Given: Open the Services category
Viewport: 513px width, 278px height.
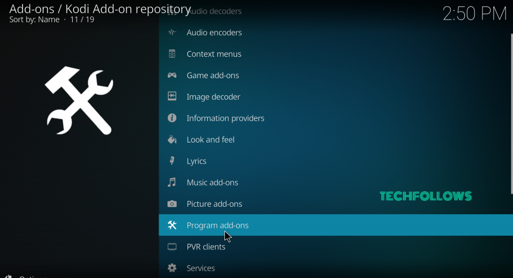Looking at the screenshot, I should (x=336, y=268).
